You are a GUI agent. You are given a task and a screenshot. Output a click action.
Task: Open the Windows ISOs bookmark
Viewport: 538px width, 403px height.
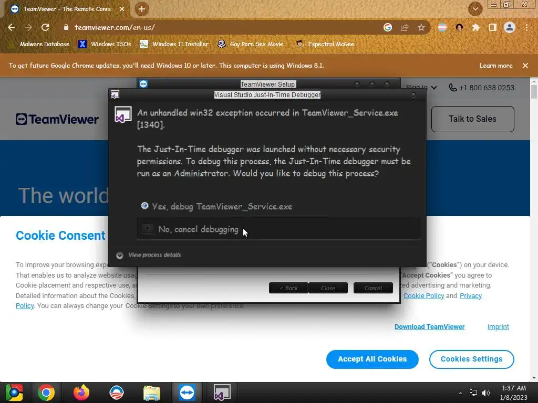coord(105,44)
